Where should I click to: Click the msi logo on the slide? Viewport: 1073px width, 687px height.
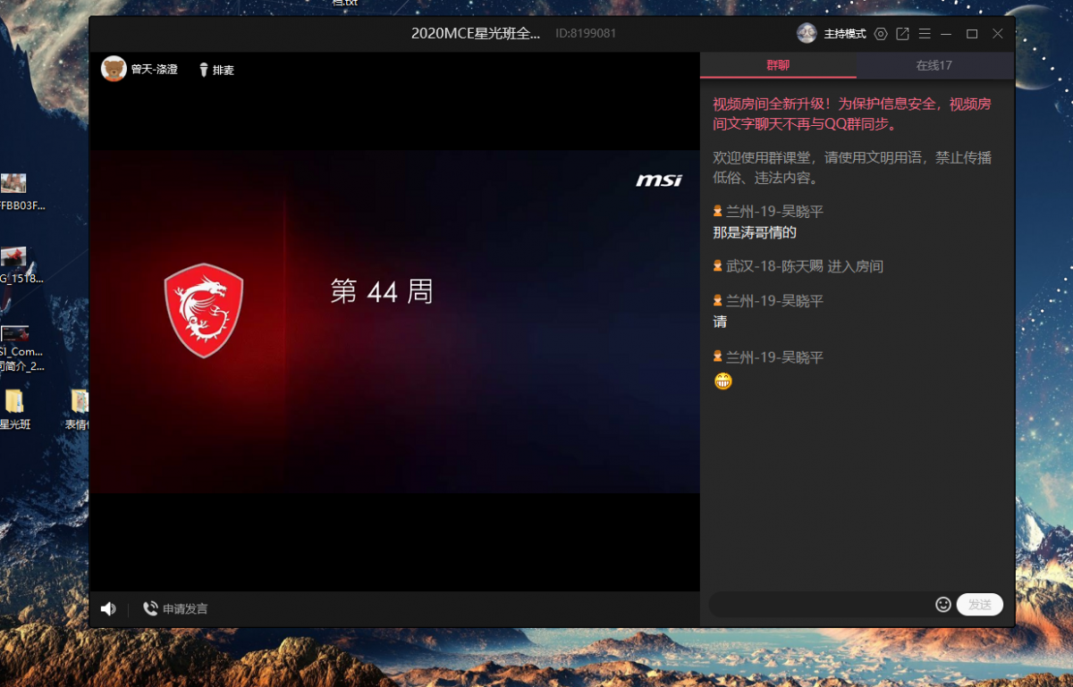click(659, 180)
